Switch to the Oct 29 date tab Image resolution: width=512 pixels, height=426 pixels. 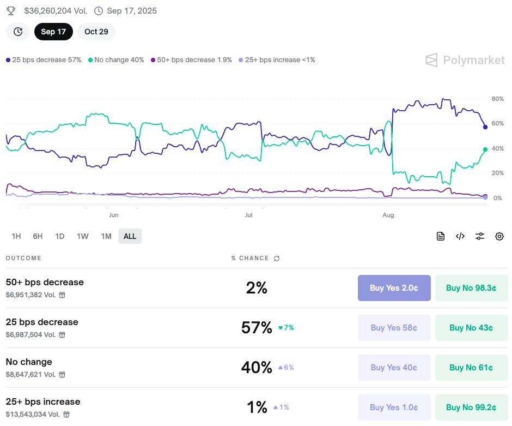coord(96,32)
